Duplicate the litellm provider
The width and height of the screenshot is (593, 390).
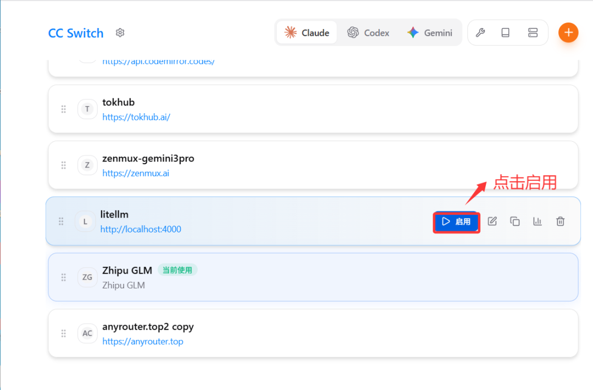tap(515, 221)
